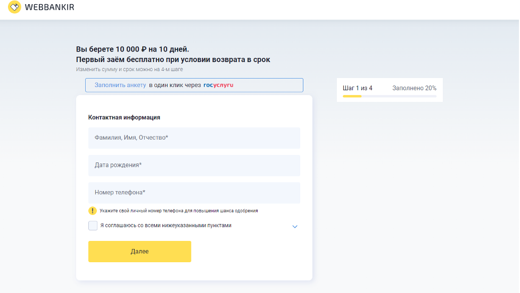520x293 pixels.
Task: Expand the agreement points chevron
Action: pos(295,227)
